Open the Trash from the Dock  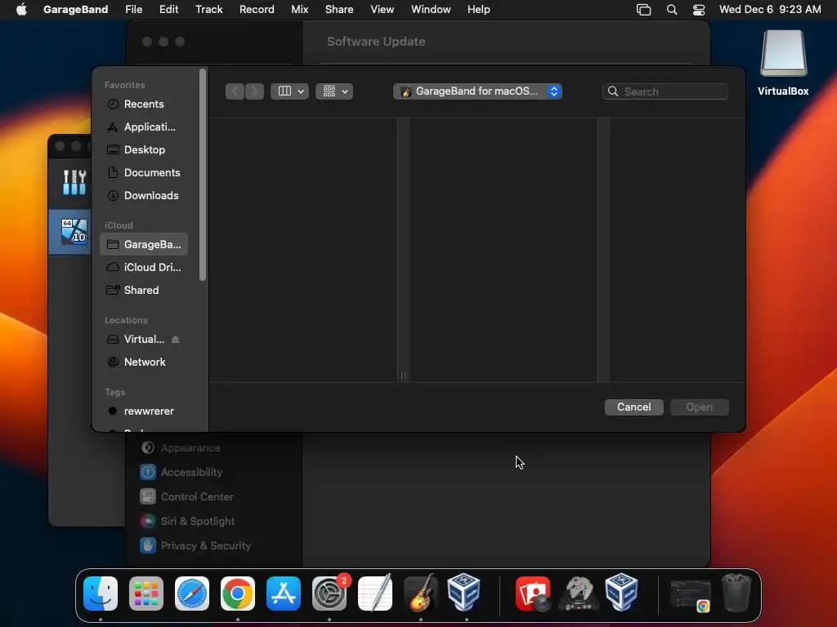click(736, 593)
